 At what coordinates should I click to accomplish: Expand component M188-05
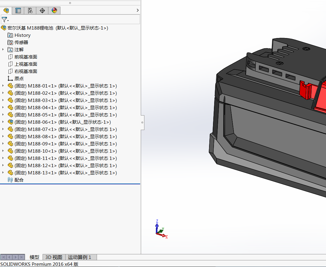[x=3, y=115]
